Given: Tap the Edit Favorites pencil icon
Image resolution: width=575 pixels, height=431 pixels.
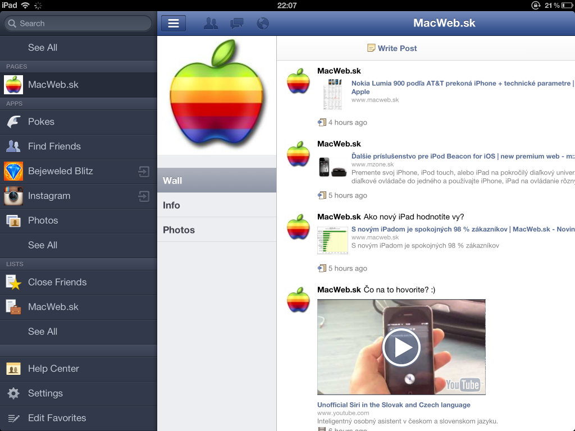Looking at the screenshot, I should point(13,418).
